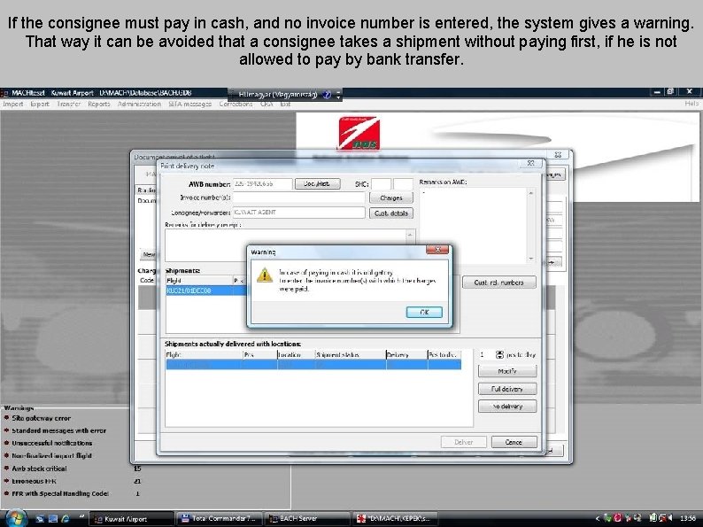Click the Erroneous FFR warning
Screen dimensions: 703x527
point(34,481)
